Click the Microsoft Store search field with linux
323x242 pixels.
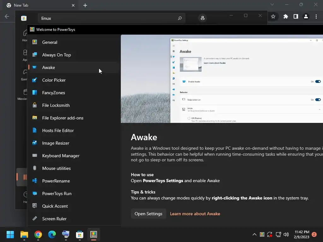pos(111,18)
